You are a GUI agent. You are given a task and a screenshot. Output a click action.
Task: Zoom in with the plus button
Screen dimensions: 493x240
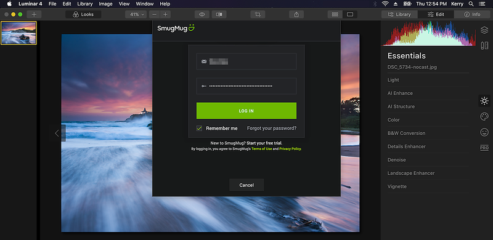pos(165,14)
